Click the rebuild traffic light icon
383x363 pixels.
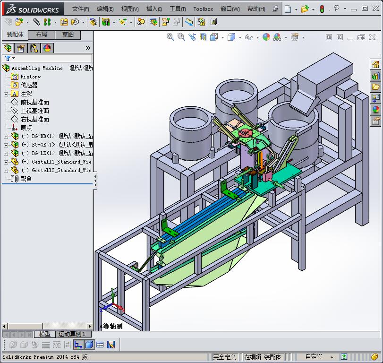click(x=322, y=9)
